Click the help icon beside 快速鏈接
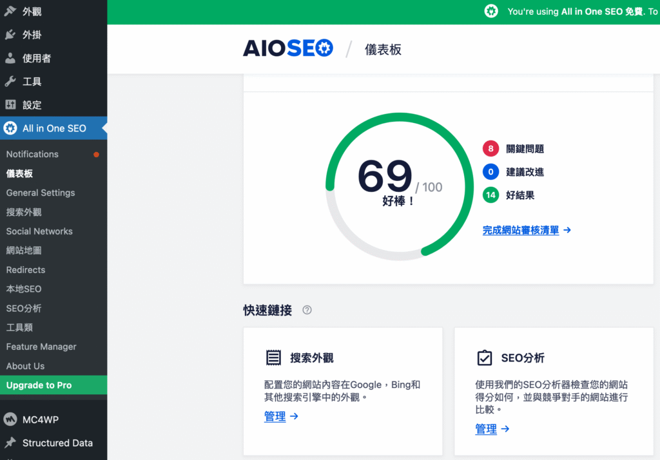The width and height of the screenshot is (660, 460). (x=307, y=310)
